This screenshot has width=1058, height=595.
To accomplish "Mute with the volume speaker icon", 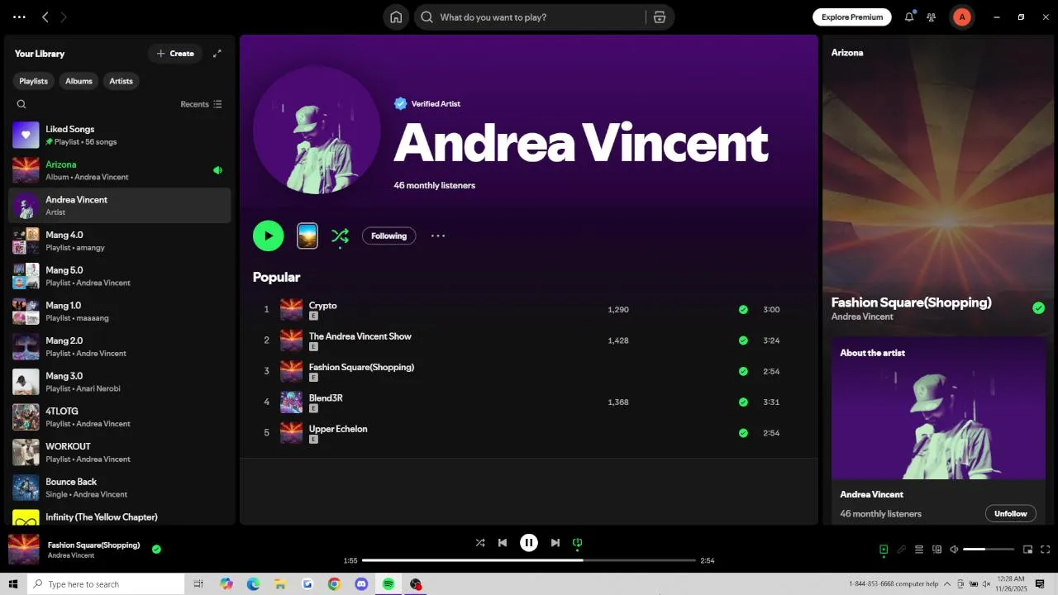I will [x=955, y=550].
